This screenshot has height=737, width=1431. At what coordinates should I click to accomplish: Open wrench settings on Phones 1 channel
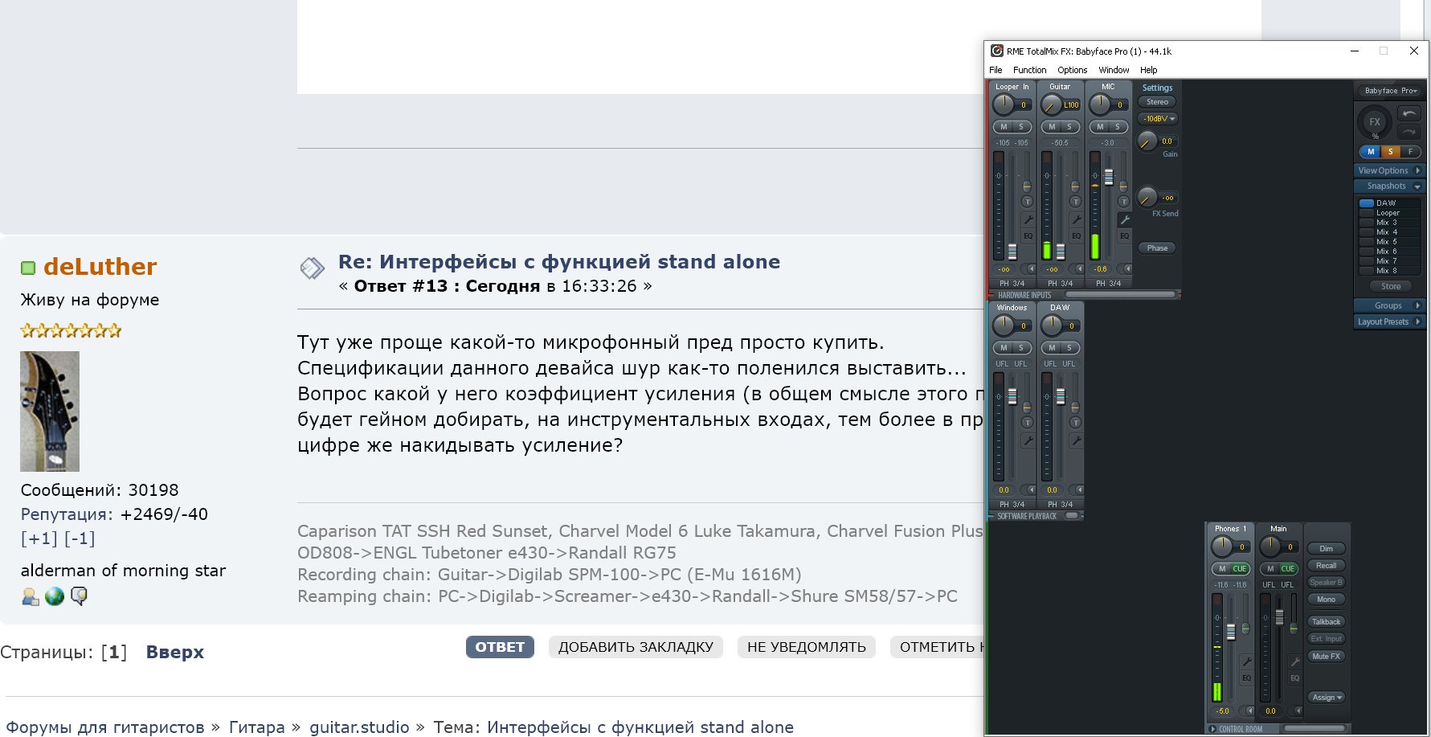1246,661
